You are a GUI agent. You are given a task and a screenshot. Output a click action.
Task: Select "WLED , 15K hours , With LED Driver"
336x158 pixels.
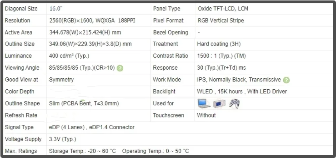242,92
